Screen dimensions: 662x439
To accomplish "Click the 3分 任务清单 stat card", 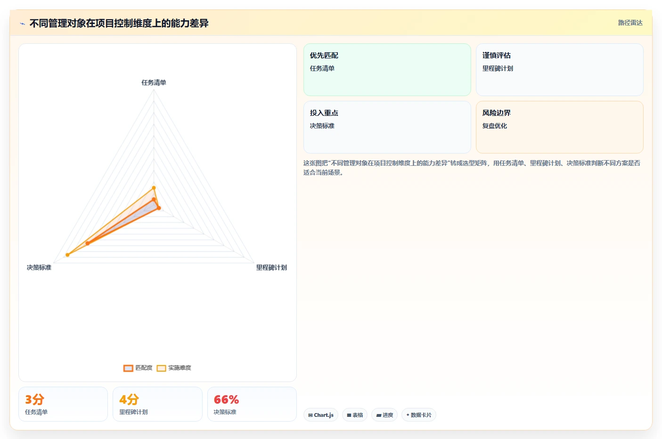I will (63, 404).
